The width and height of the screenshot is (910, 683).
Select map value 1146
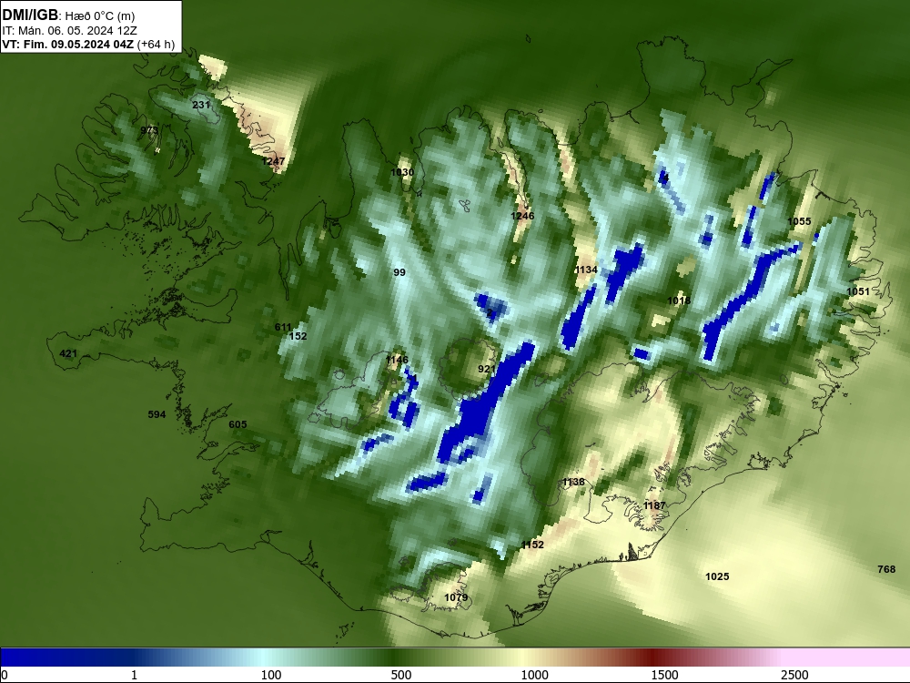pyautogui.click(x=397, y=360)
